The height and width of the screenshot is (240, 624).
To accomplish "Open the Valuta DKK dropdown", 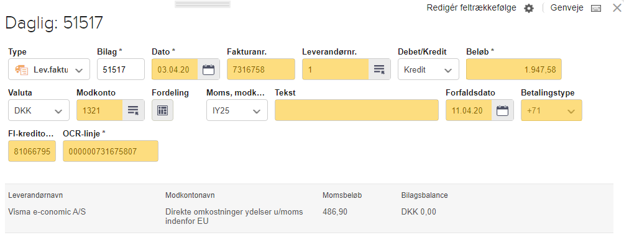I will tap(39, 110).
